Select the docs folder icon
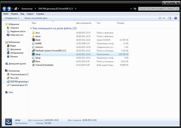 (x=33, y=33)
